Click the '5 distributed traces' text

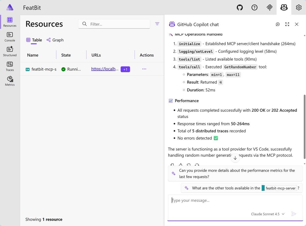pos(211,131)
